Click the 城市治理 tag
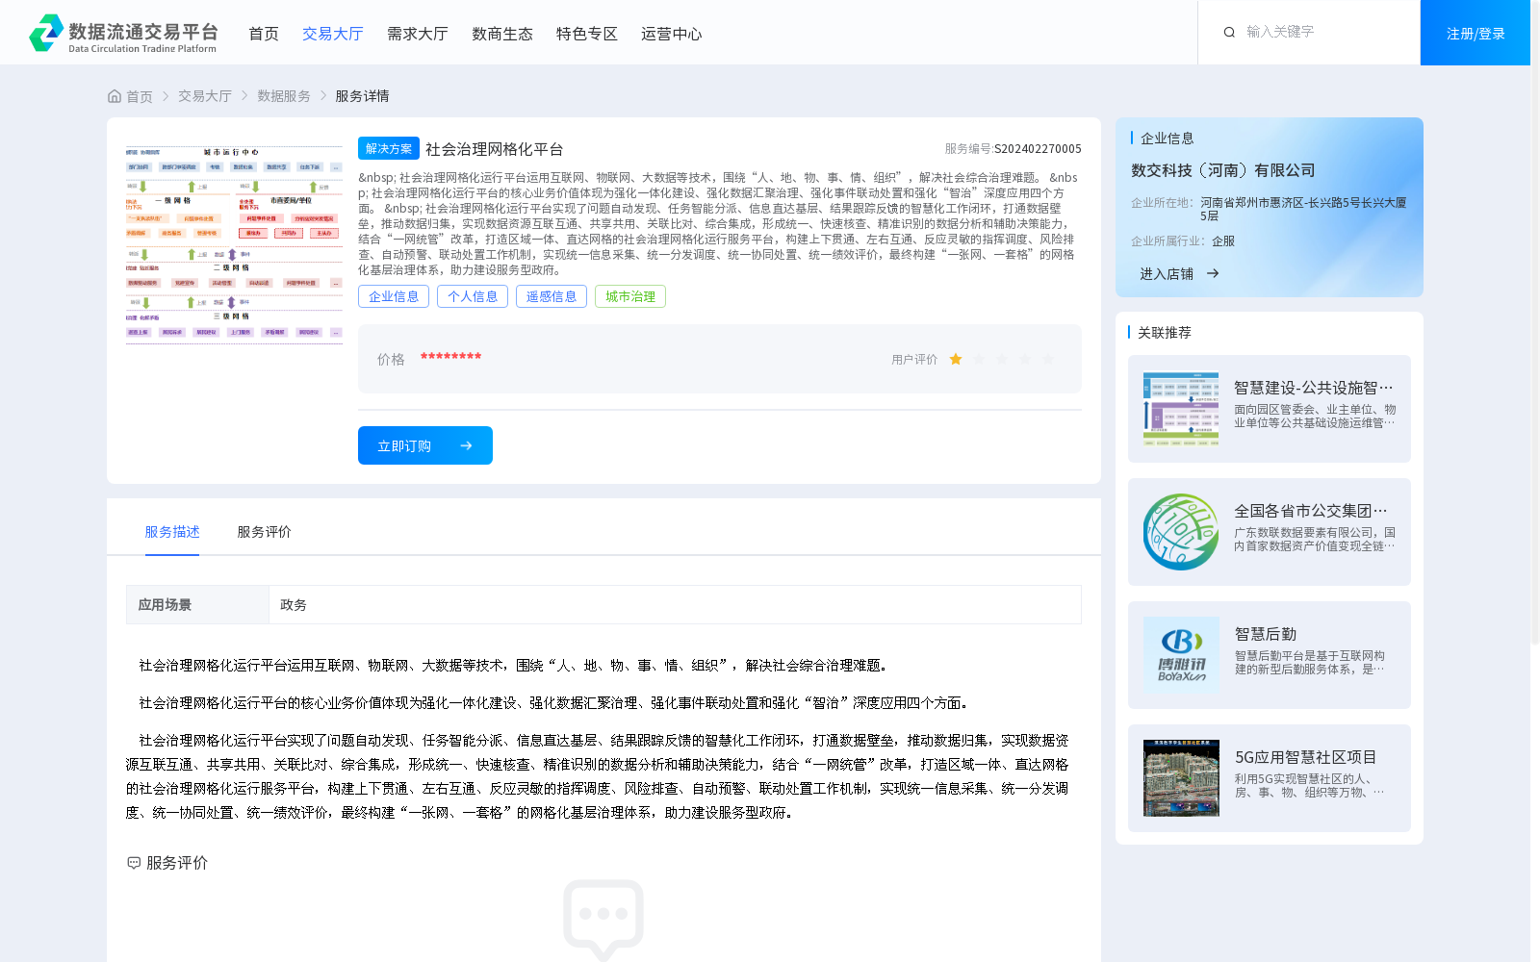Image resolution: width=1540 pixels, height=962 pixels. coord(630,296)
